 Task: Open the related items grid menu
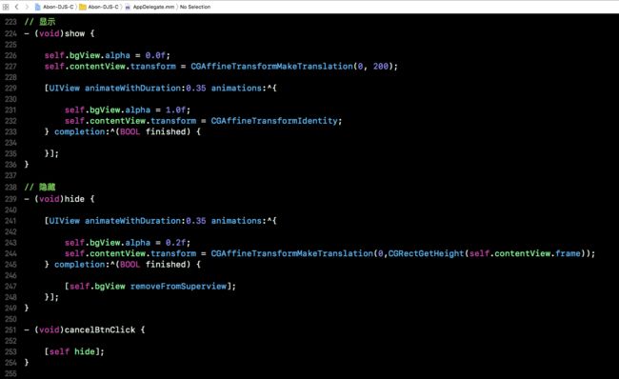point(6,7)
